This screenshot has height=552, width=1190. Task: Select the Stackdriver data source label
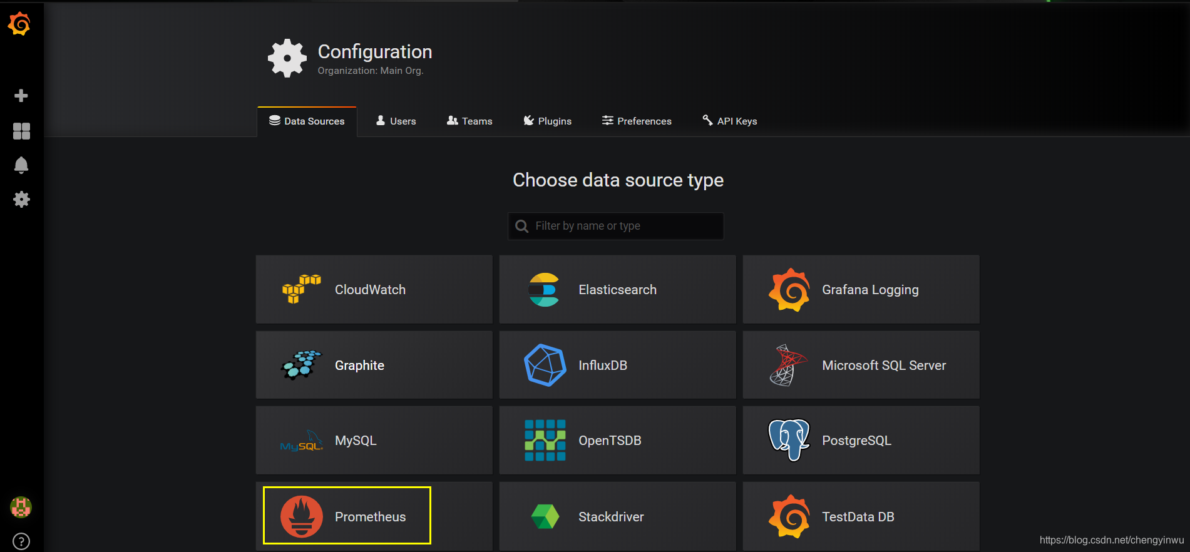tap(611, 517)
